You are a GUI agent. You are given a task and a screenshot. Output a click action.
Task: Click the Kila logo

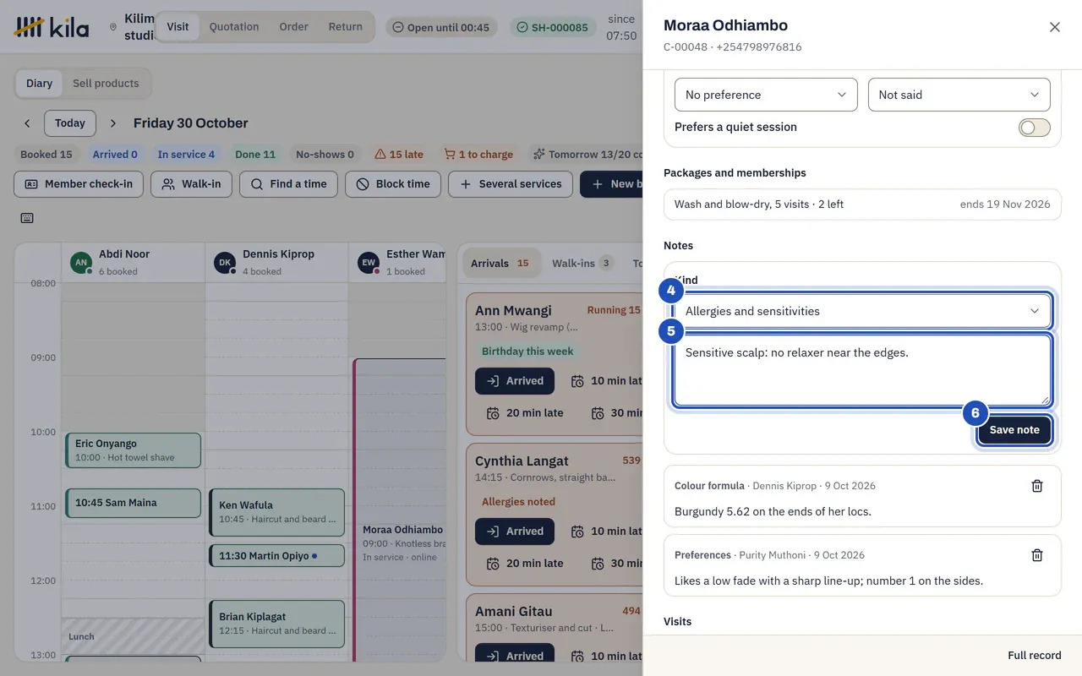click(52, 27)
